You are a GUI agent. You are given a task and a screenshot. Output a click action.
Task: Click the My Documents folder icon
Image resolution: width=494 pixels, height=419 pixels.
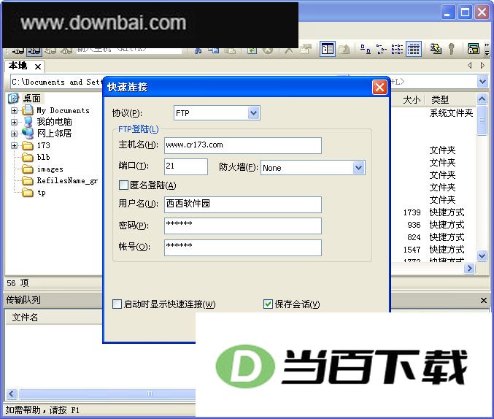click(28, 110)
